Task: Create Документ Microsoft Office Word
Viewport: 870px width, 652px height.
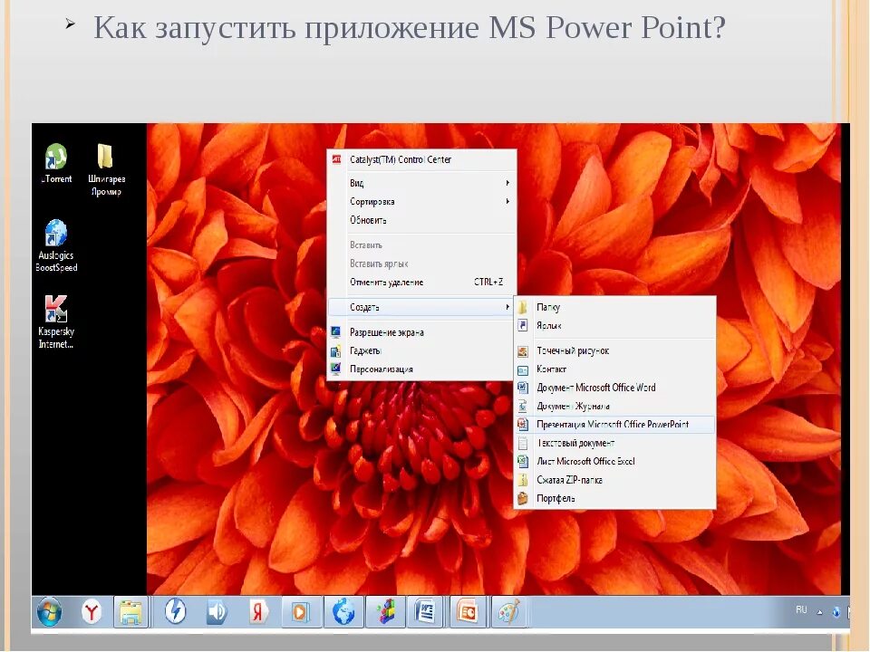Action: tap(614, 388)
